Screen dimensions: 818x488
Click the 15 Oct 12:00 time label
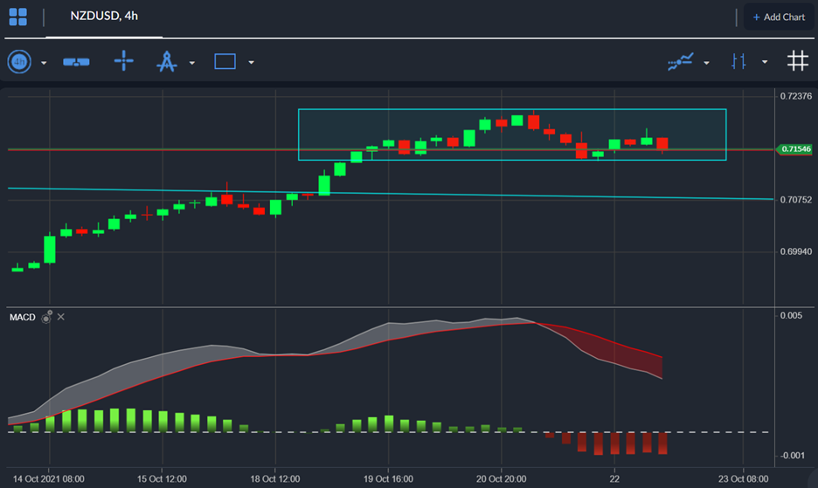tap(162, 478)
